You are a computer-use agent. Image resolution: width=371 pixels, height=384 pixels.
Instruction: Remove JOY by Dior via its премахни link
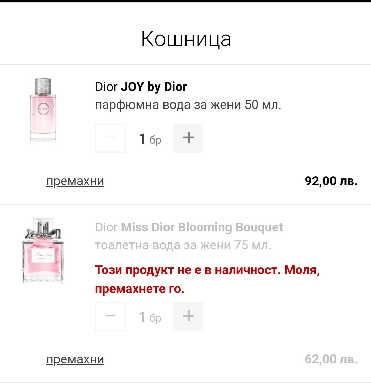coord(75,181)
